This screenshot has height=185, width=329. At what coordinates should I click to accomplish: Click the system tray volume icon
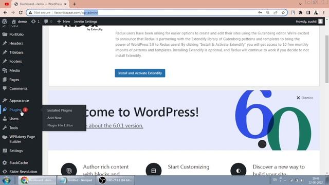(302, 180)
